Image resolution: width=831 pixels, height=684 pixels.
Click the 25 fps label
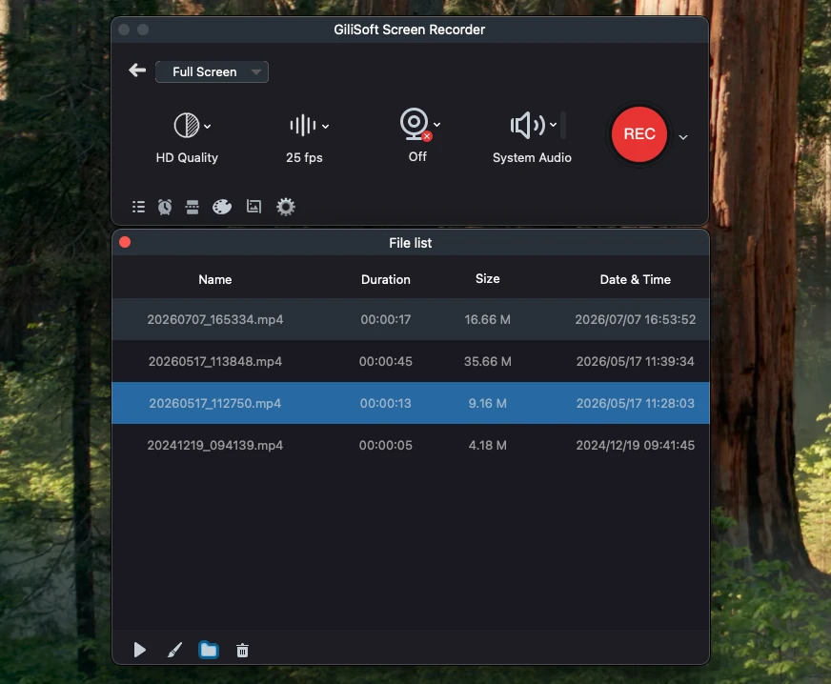(304, 158)
